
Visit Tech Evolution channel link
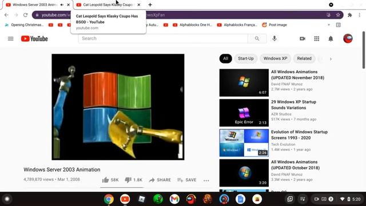(283, 144)
